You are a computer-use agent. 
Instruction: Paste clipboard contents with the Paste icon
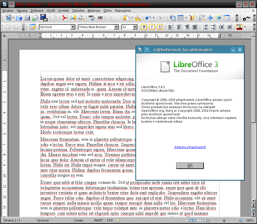(126, 18)
